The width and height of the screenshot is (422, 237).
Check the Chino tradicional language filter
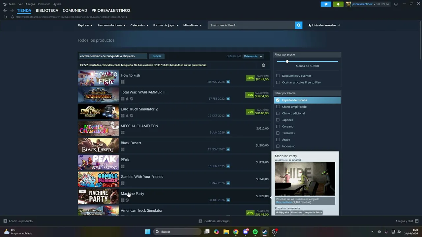tap(278, 113)
